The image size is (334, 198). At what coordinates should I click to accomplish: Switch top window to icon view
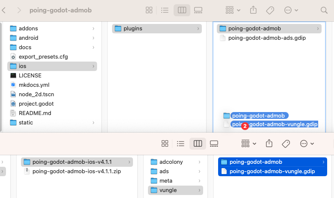(x=149, y=10)
